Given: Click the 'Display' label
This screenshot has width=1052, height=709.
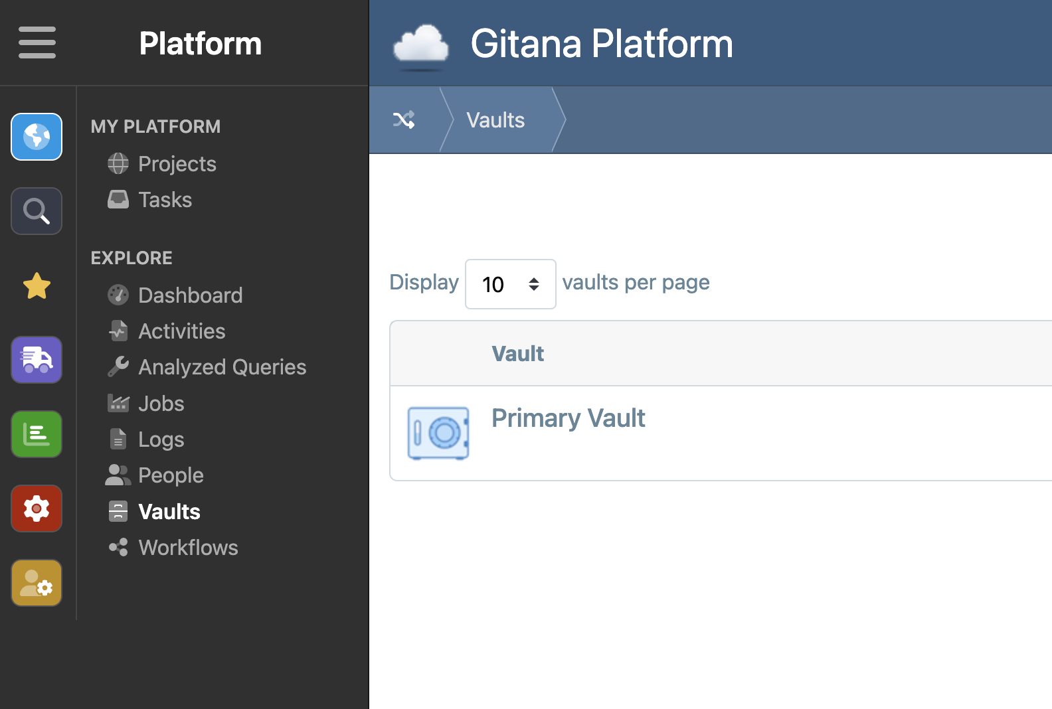Looking at the screenshot, I should (424, 282).
